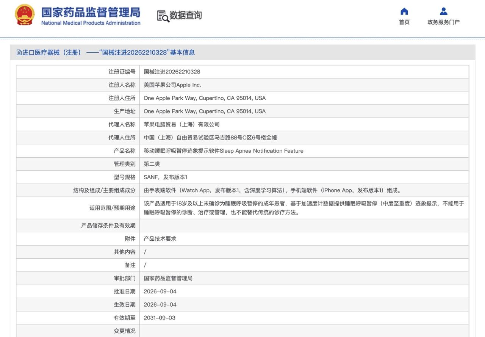Select the 批准日期 label
The height and width of the screenshot is (337, 485).
coord(125,292)
